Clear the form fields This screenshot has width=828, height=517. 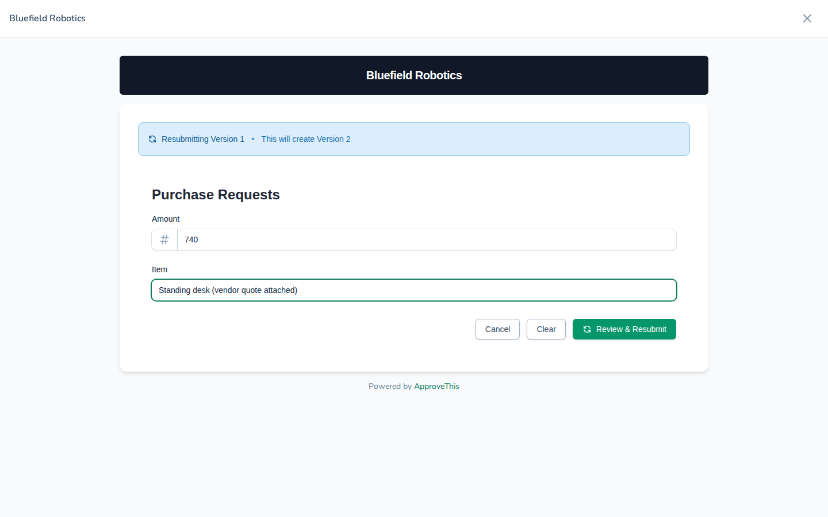[x=546, y=329]
